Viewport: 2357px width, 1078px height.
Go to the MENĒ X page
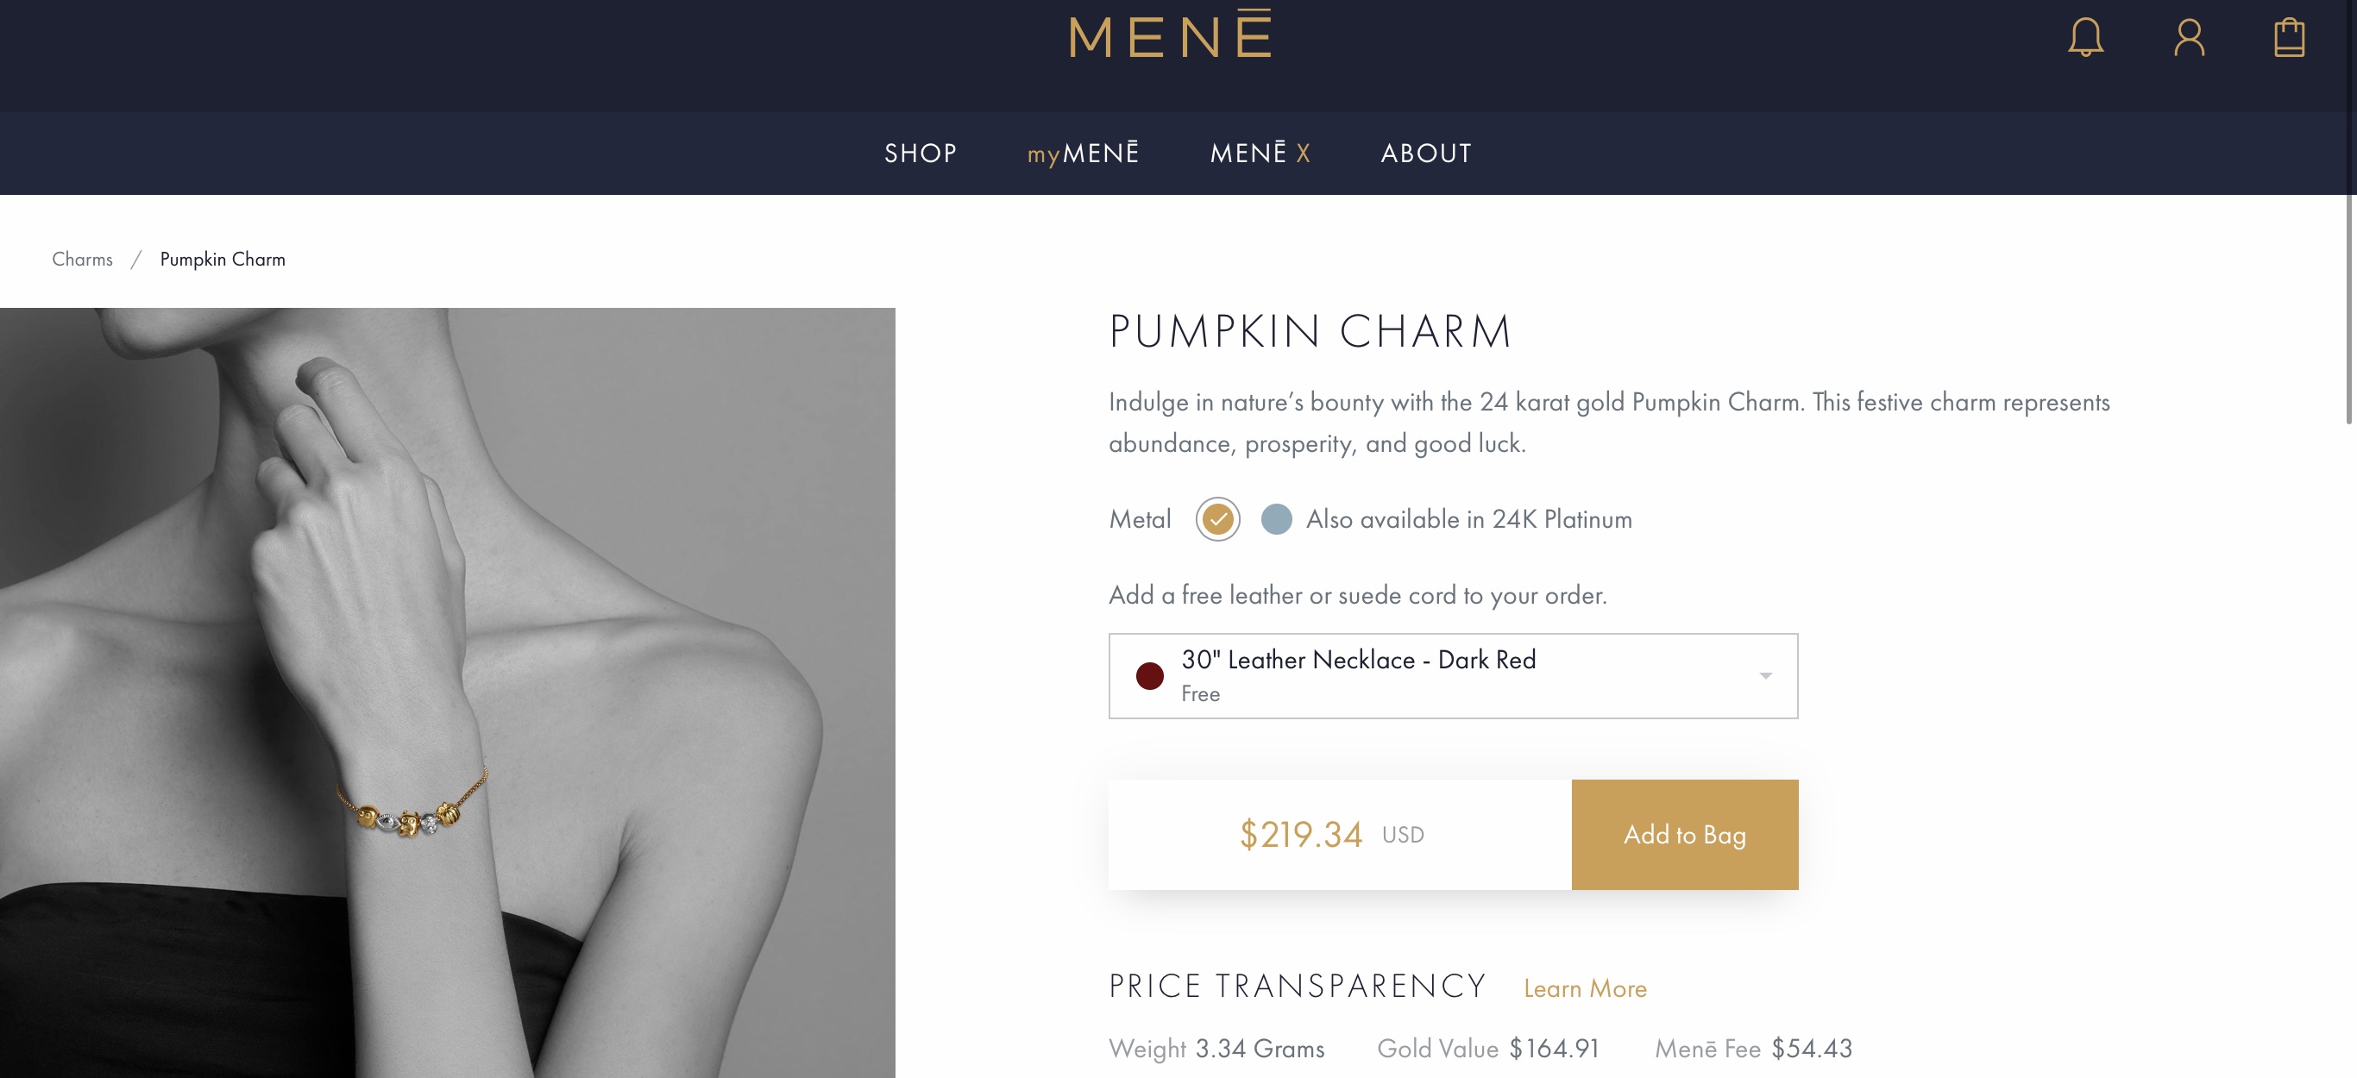click(1259, 153)
